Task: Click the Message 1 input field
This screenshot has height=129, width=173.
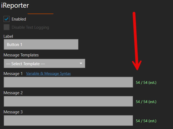Action: pyautogui.click(x=68, y=82)
